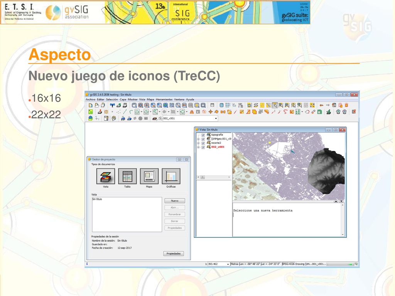Open dropdown arrow next to circle tool
This screenshot has height=296, width=395.
[141, 112]
